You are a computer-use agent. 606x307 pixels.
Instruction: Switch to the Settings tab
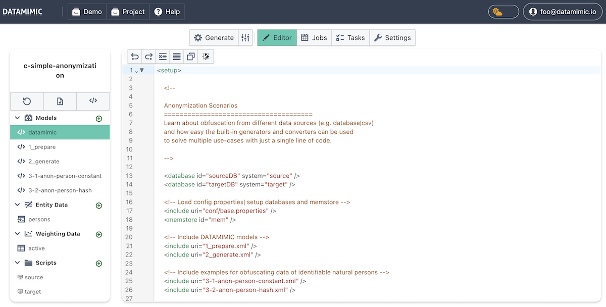392,38
